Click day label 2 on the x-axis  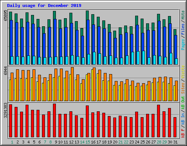18,142
